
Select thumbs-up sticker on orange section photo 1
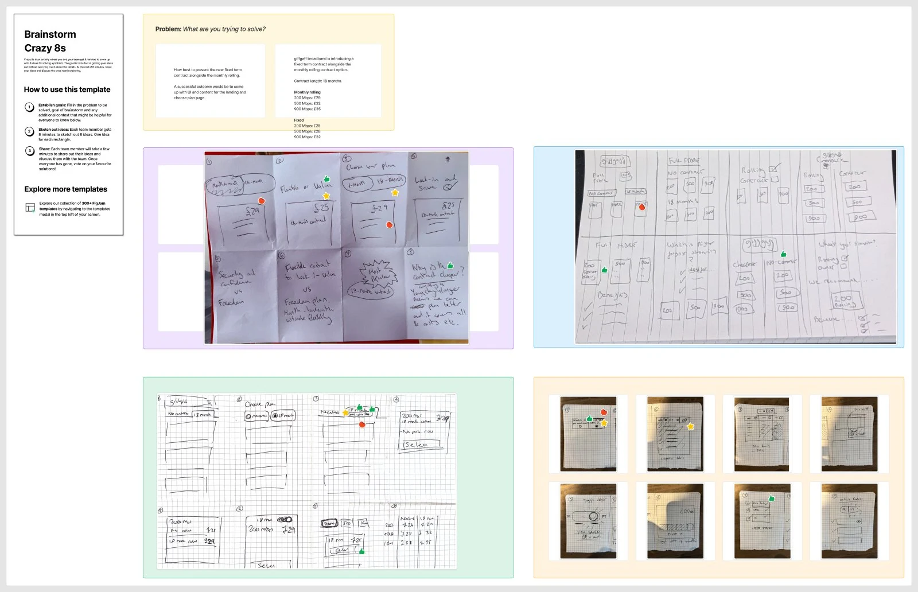(589, 419)
